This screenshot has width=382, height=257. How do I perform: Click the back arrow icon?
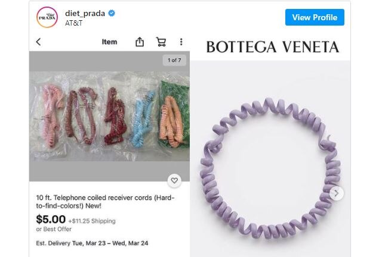(x=38, y=42)
